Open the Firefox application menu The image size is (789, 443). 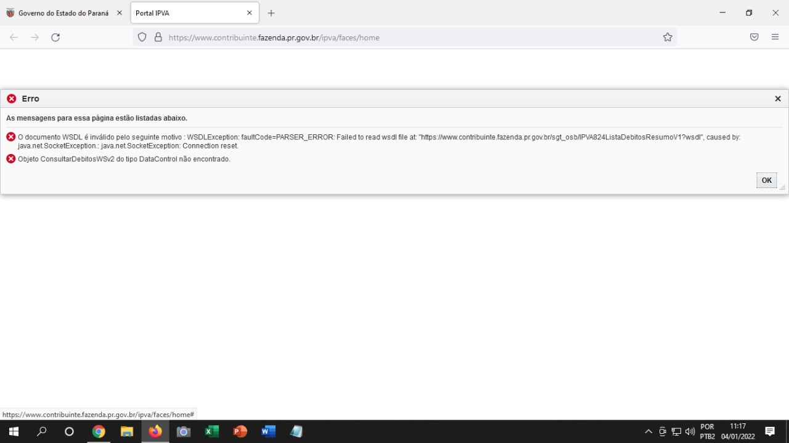(x=775, y=37)
